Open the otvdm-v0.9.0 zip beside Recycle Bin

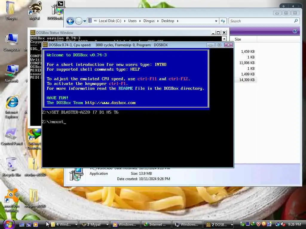tap(35, 167)
